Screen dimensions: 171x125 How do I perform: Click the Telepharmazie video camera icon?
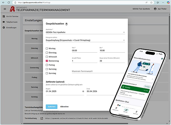(x=4, y=22)
